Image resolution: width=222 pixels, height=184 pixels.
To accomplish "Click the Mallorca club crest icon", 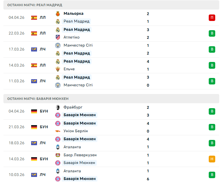I will (58, 14).
